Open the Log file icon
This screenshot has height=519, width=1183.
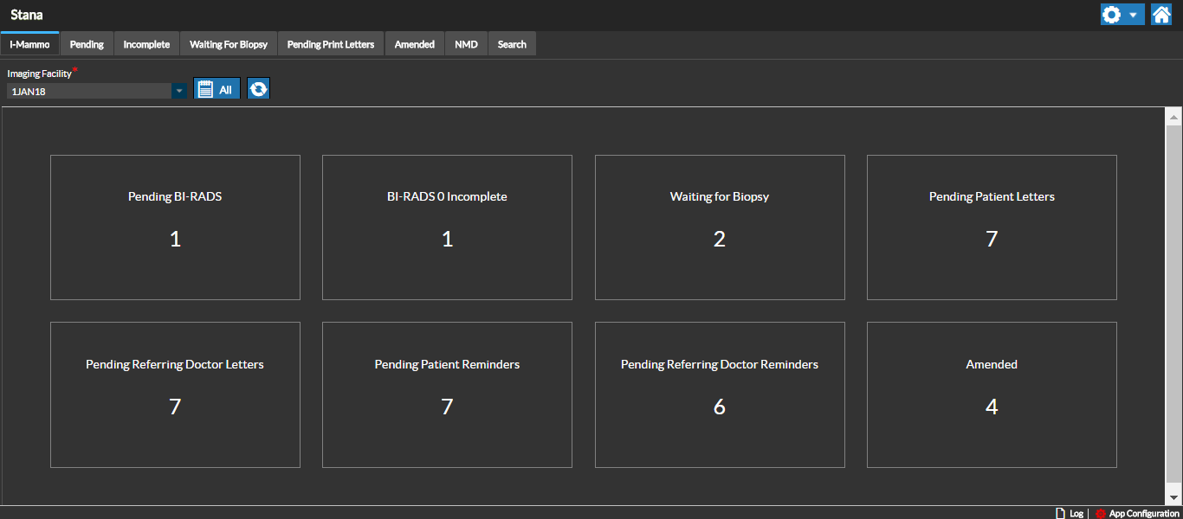[x=1061, y=513]
